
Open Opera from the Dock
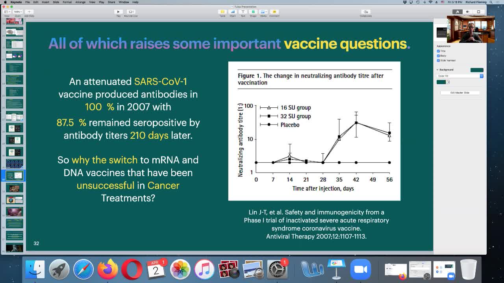(132, 270)
